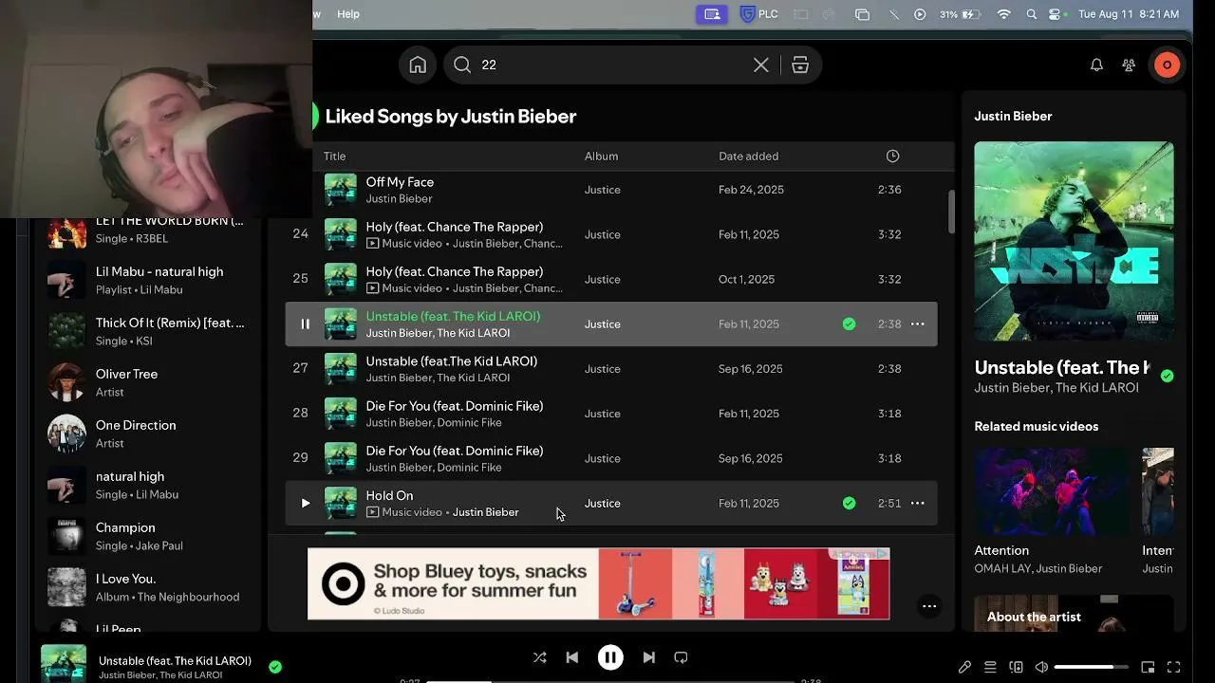Open more options for Hold On row
1215x683 pixels.
click(917, 503)
